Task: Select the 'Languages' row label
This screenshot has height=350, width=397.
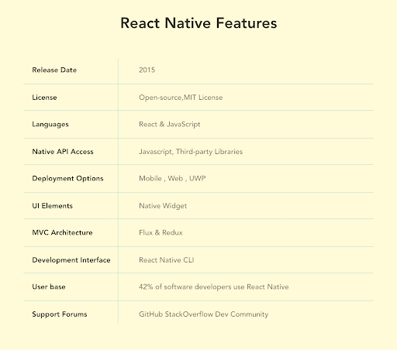Action: pyautogui.click(x=50, y=125)
